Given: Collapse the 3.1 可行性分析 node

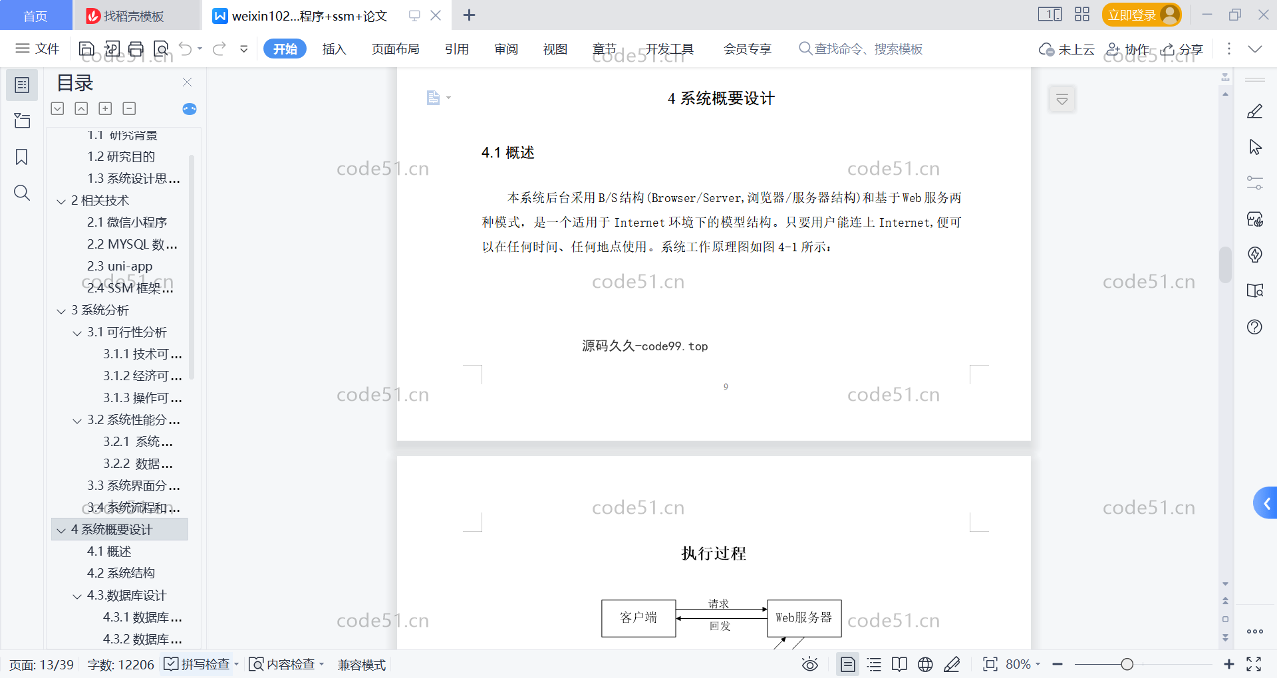Looking at the screenshot, I should click(x=77, y=332).
